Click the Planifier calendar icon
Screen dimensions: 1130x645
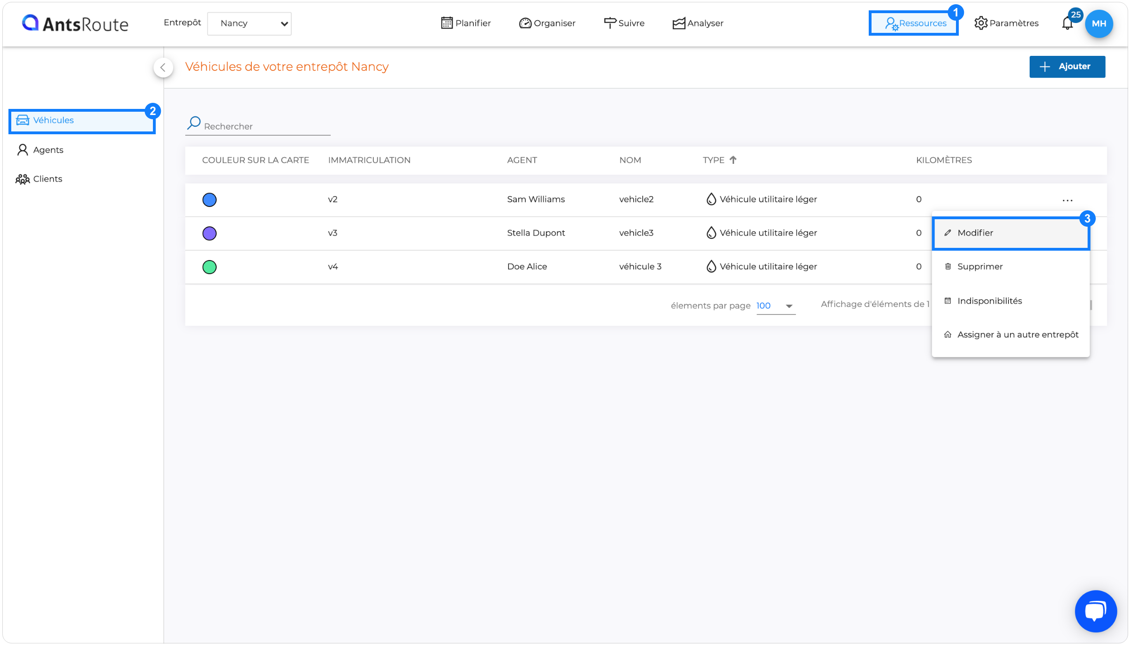[x=447, y=23]
